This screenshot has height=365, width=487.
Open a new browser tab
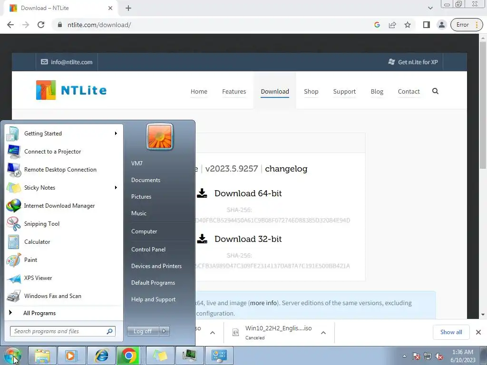tap(128, 8)
